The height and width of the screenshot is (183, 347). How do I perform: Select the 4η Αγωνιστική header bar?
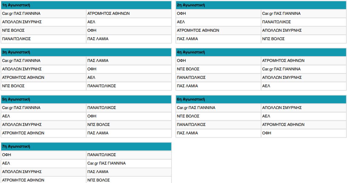coord(261,52)
